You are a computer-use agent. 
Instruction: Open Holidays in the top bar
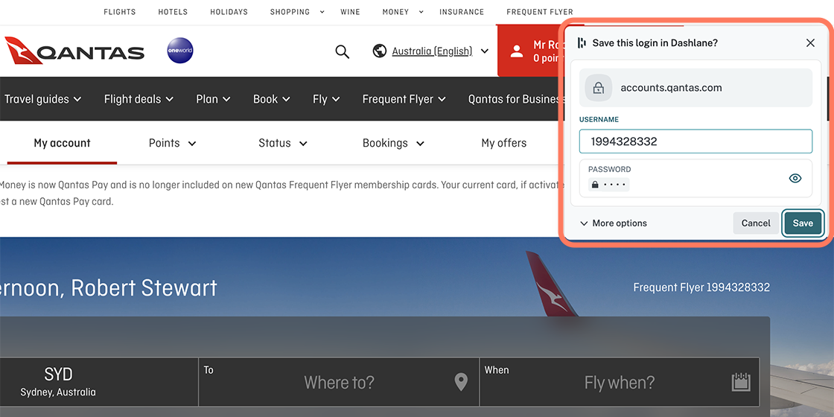229,12
